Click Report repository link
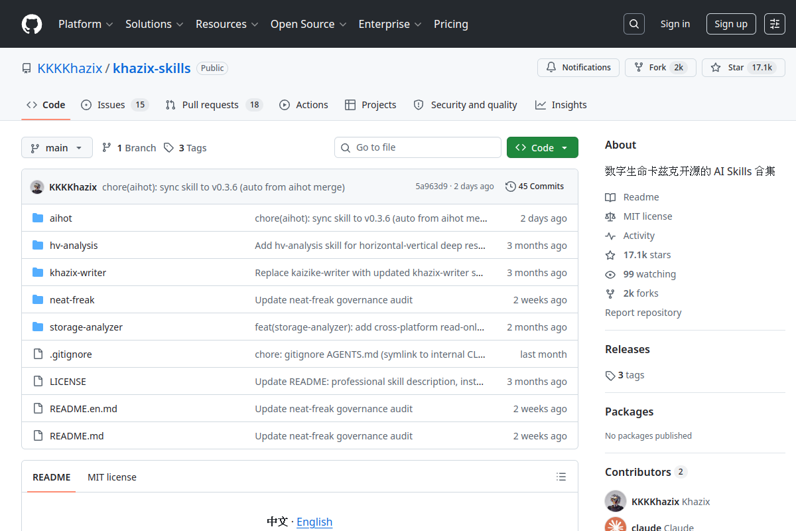 643,313
